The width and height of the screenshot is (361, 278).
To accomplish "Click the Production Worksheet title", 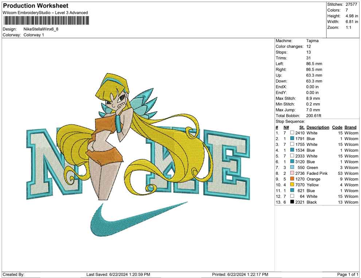I will pos(35,6).
